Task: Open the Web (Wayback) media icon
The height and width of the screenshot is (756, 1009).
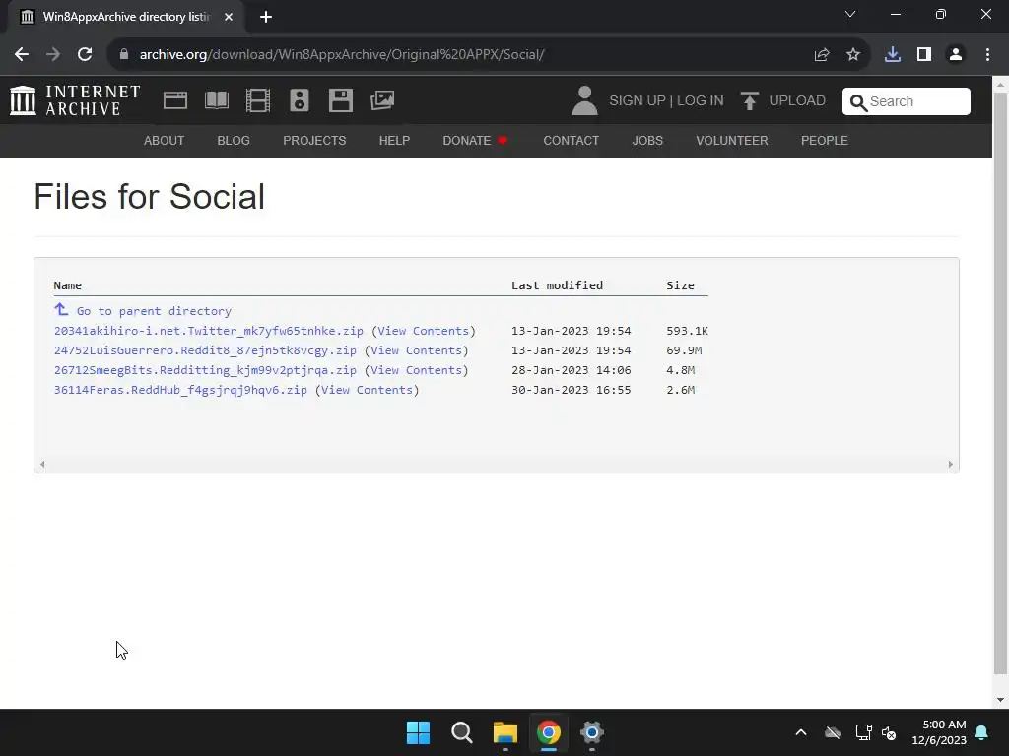Action: point(175,100)
